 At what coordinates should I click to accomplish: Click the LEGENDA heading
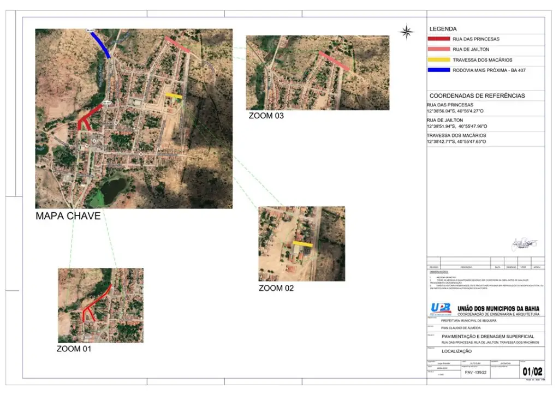[443, 29]
